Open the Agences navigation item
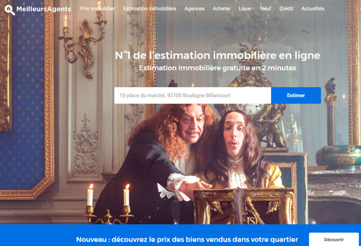This screenshot has height=246, width=361. click(x=194, y=9)
